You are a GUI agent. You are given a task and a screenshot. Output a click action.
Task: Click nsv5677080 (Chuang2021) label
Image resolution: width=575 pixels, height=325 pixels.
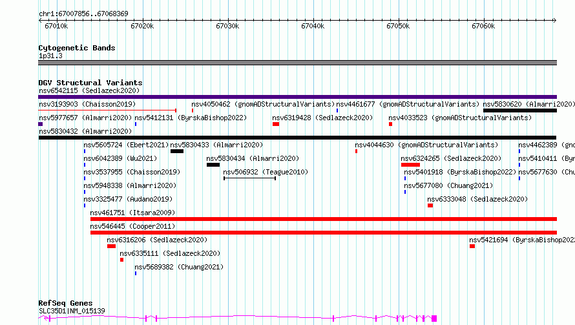coord(448,185)
